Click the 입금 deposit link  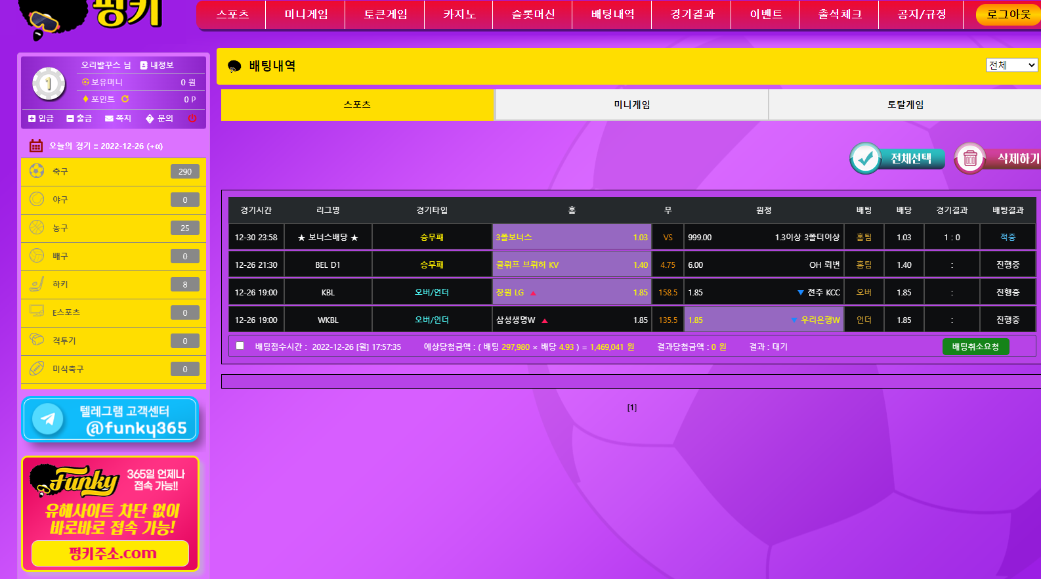pyautogui.click(x=41, y=119)
